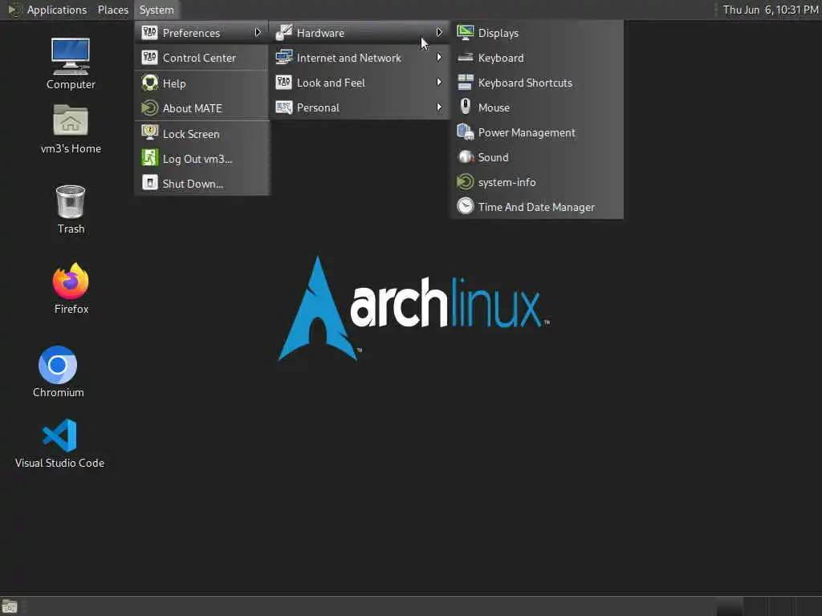Click the Look and Feel icon

[x=283, y=83]
